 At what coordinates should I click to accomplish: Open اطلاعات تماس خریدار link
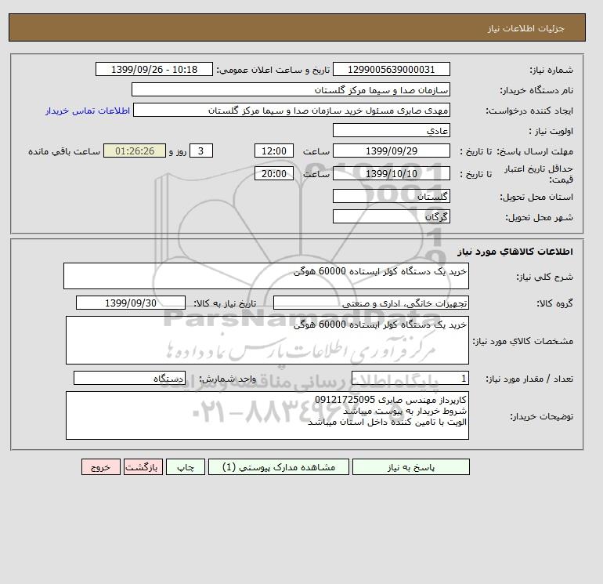tap(88, 111)
